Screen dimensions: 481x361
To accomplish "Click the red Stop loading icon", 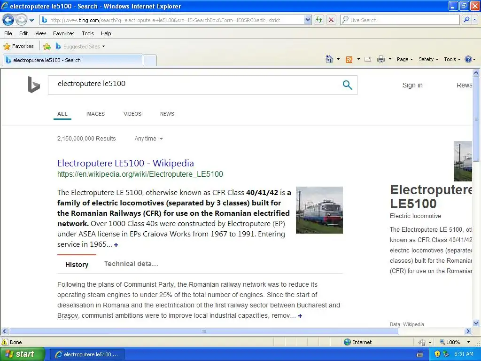I will pos(331,20).
